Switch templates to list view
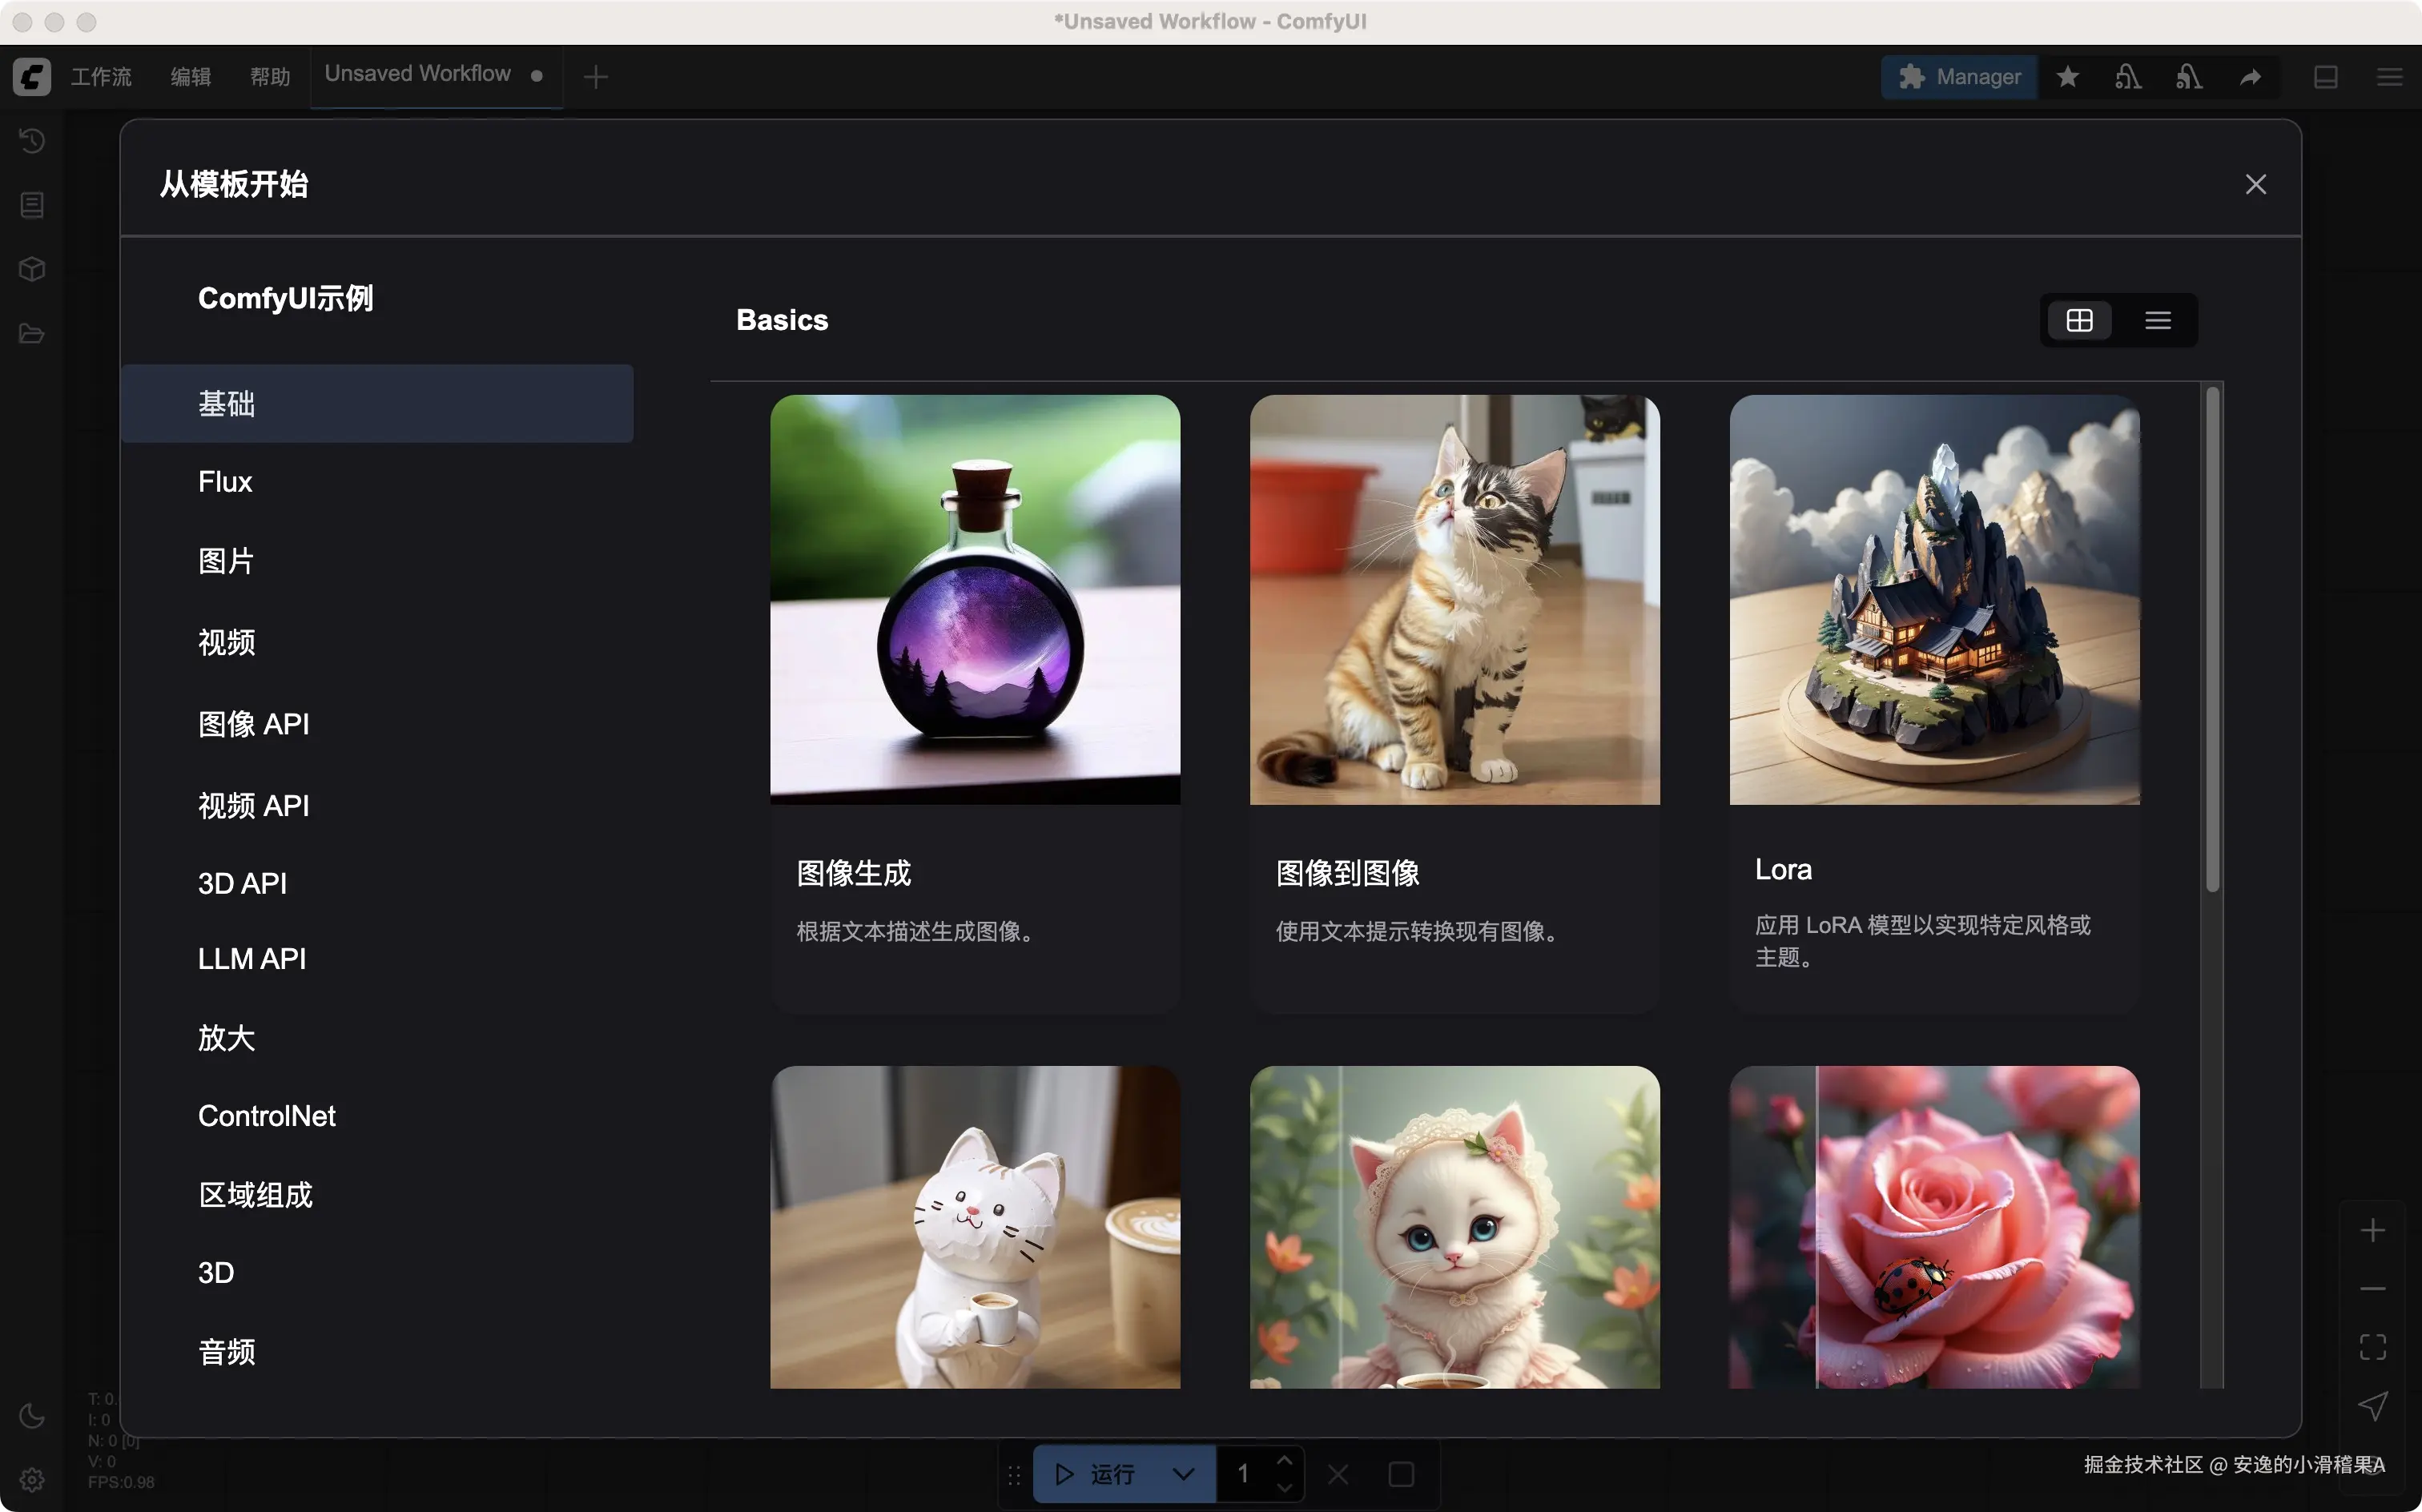The image size is (2422, 1512). coord(2158,320)
